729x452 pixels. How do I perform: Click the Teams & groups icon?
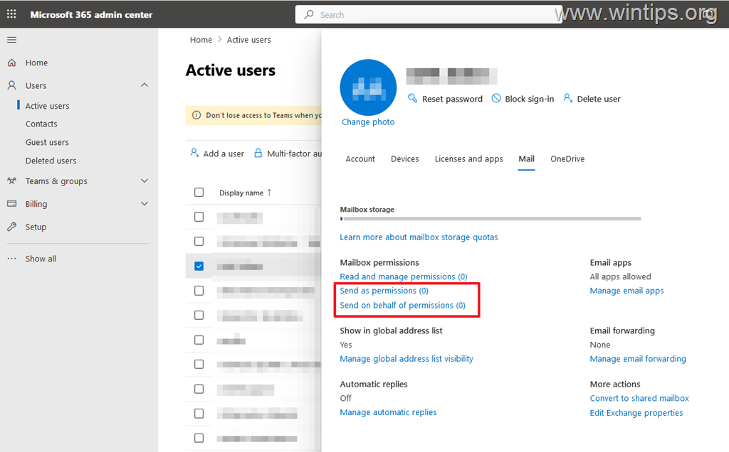(12, 181)
